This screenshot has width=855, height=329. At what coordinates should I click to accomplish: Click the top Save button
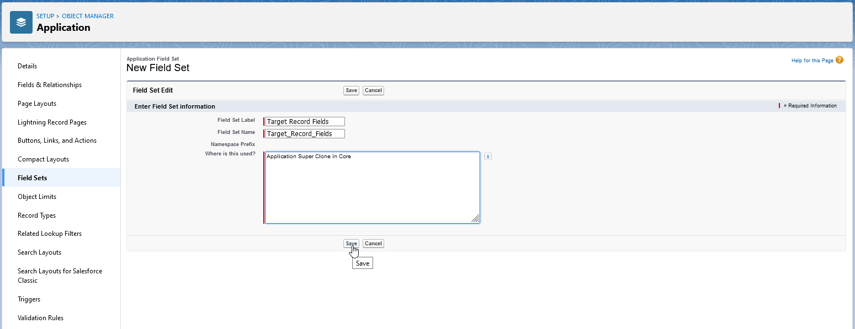point(351,90)
